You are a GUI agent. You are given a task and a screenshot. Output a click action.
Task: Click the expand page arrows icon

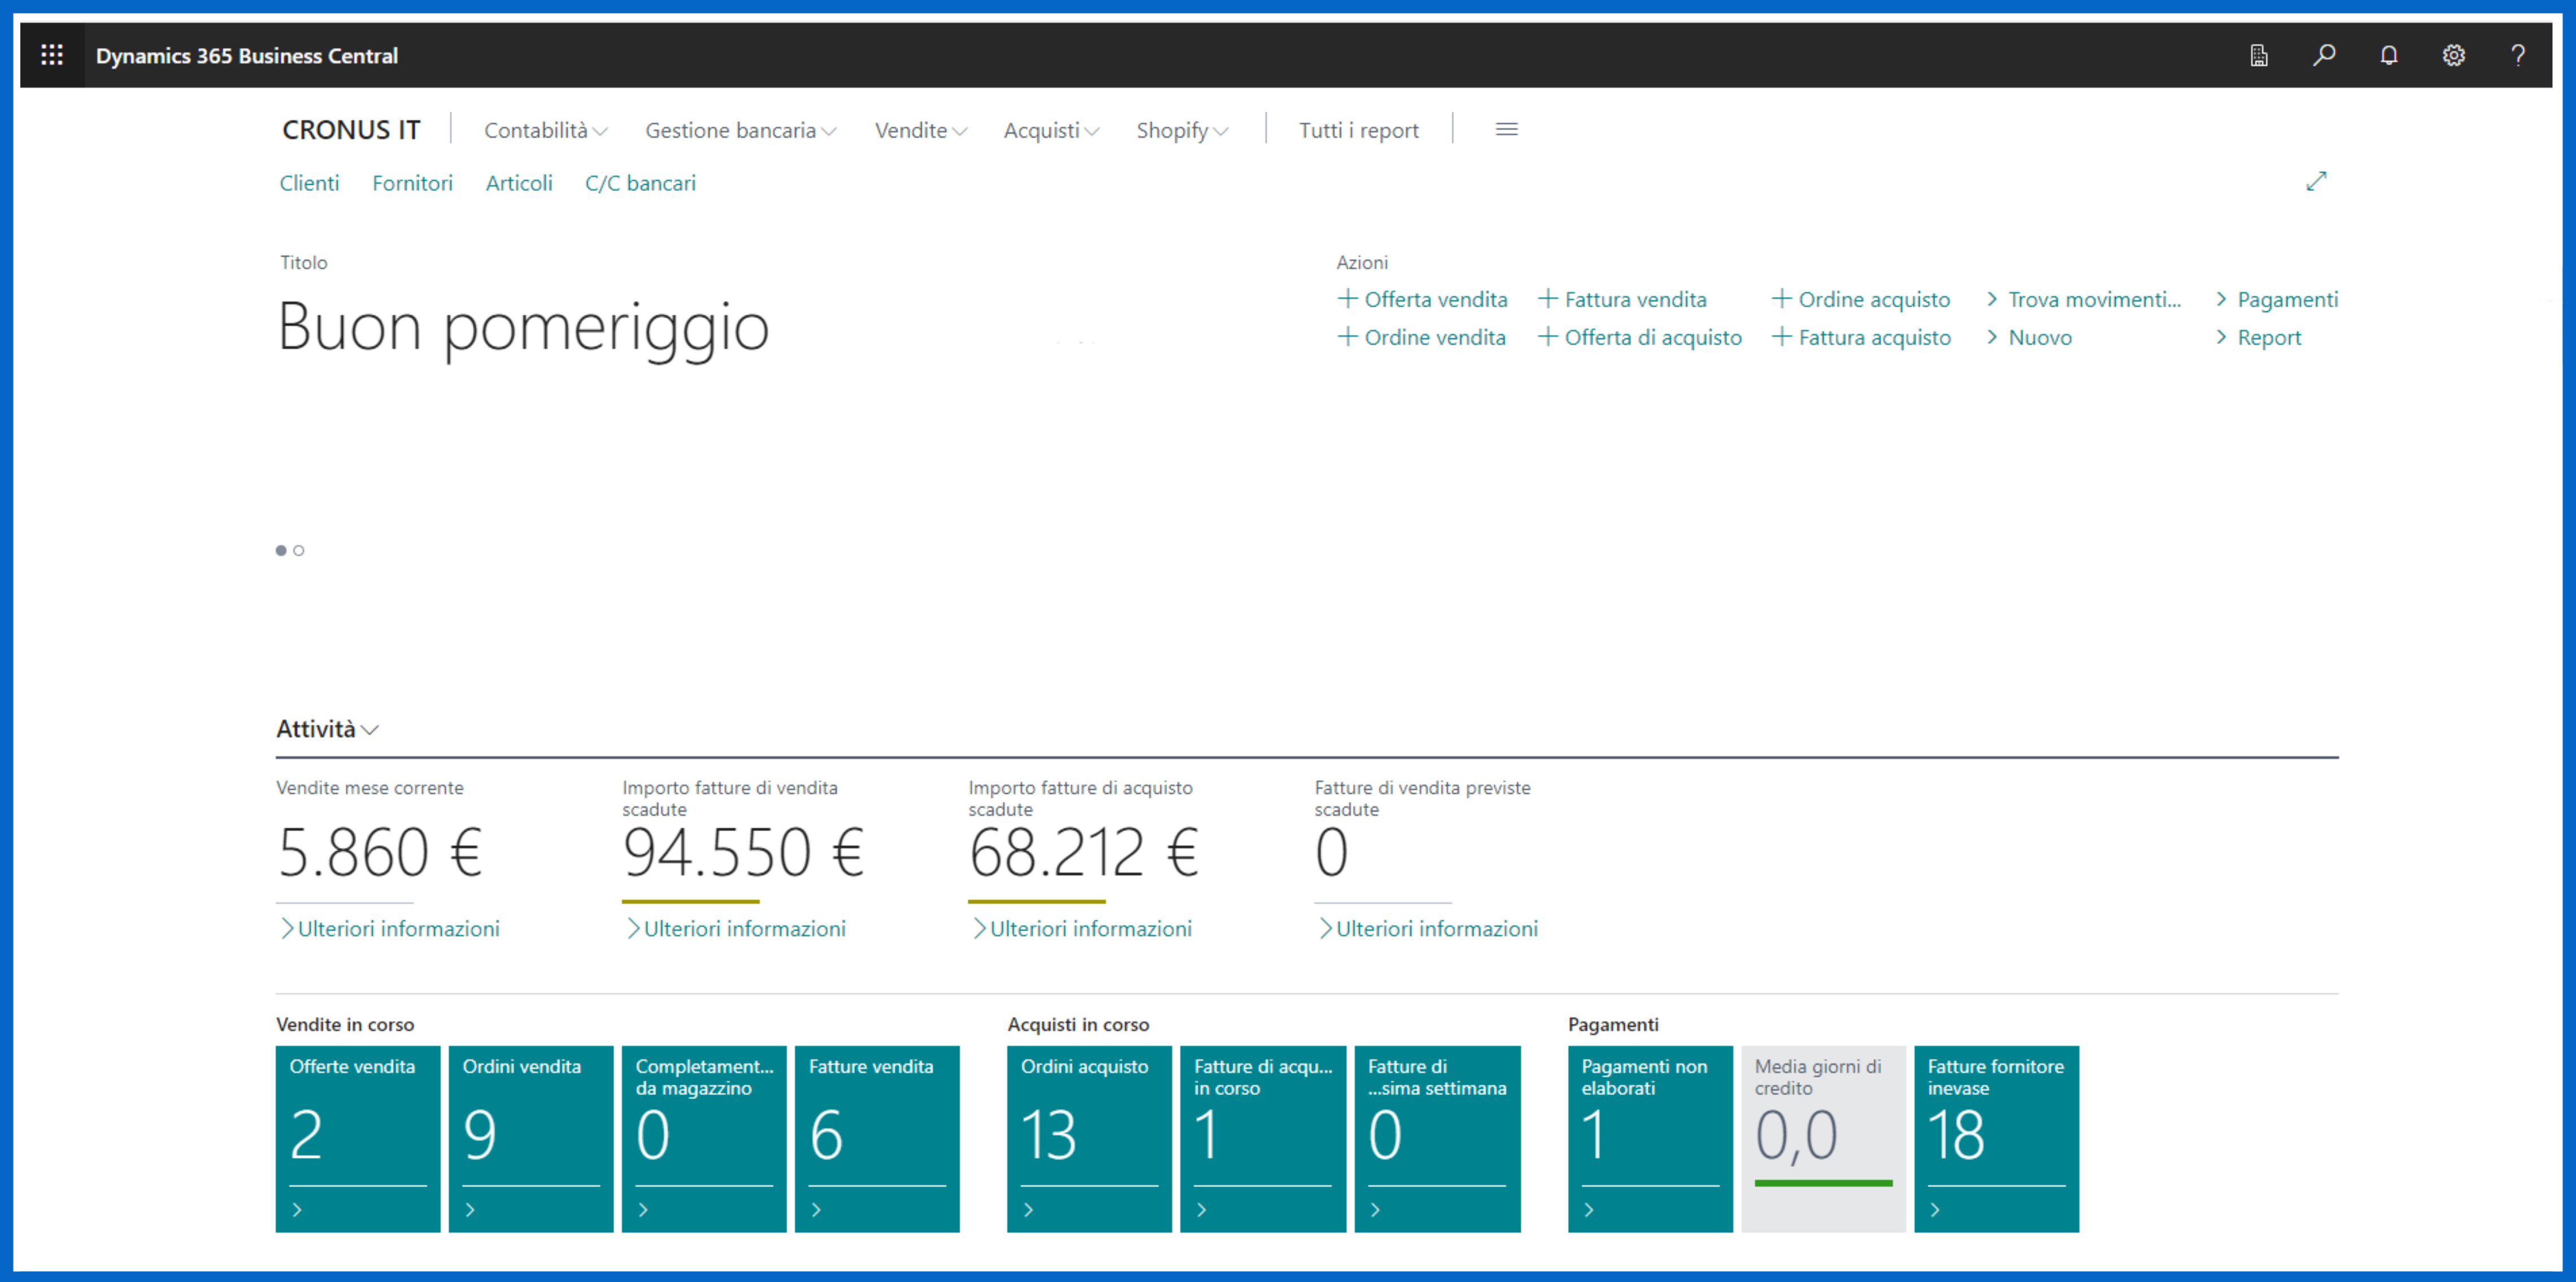coord(2316,181)
